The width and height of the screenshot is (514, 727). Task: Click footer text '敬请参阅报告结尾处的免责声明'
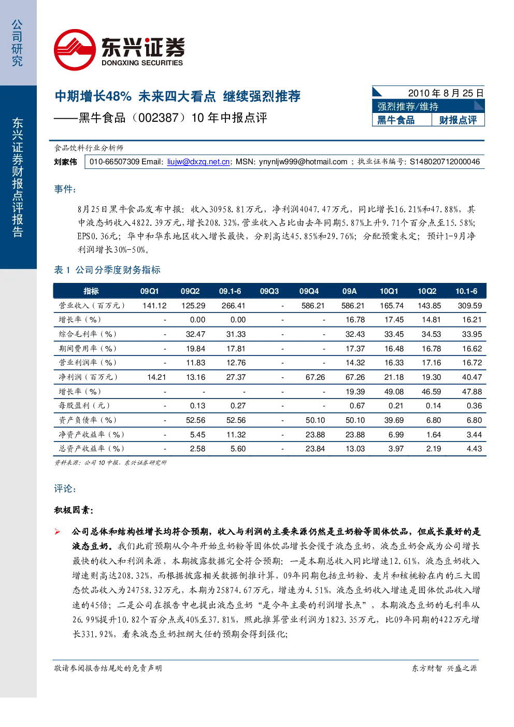click(108, 668)
